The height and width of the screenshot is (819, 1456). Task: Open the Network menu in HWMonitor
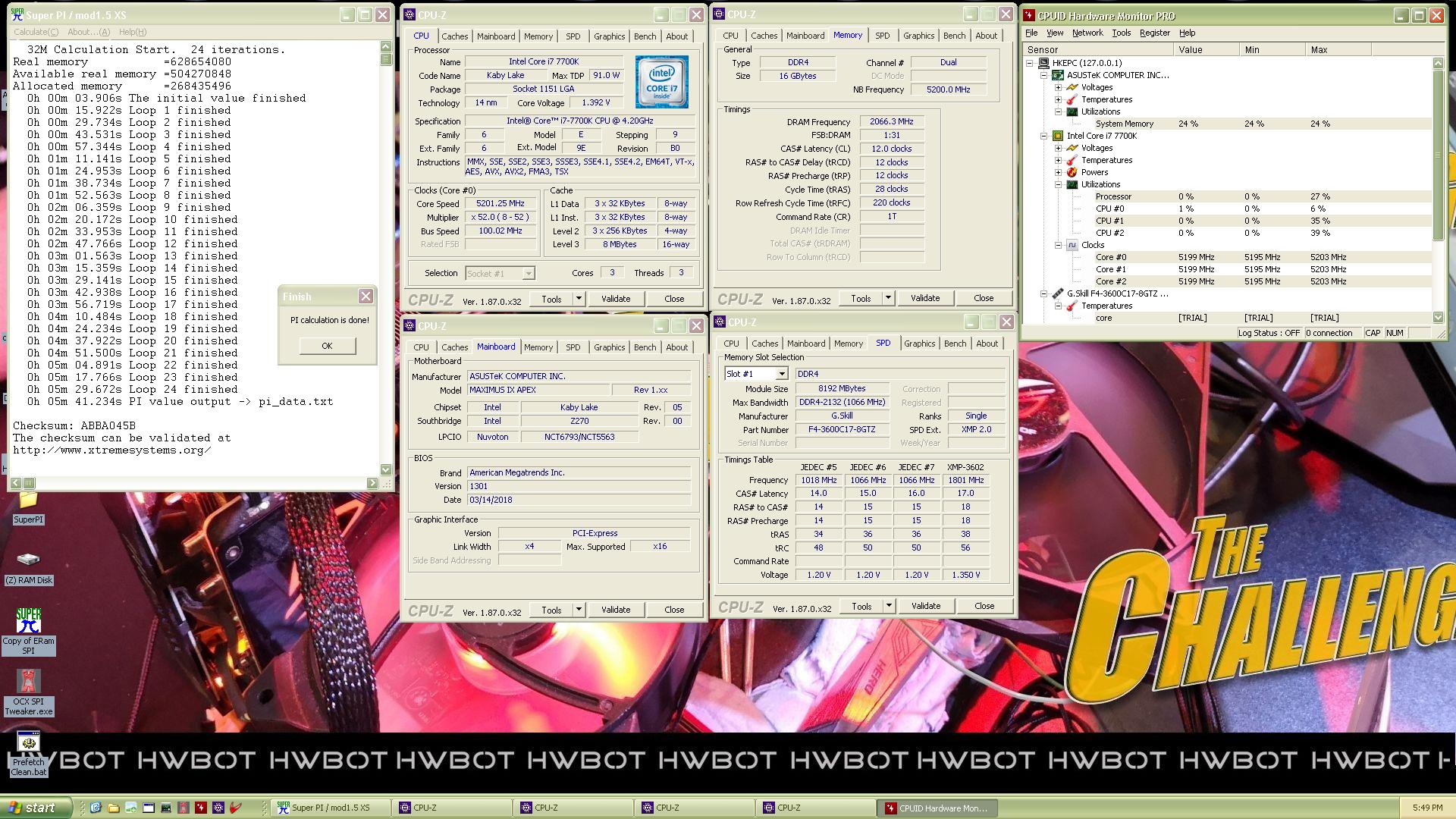point(1087,33)
